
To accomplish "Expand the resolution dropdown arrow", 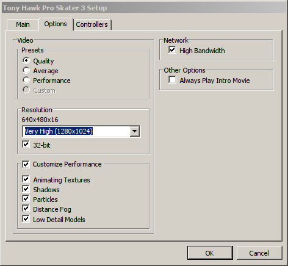I will pos(135,131).
